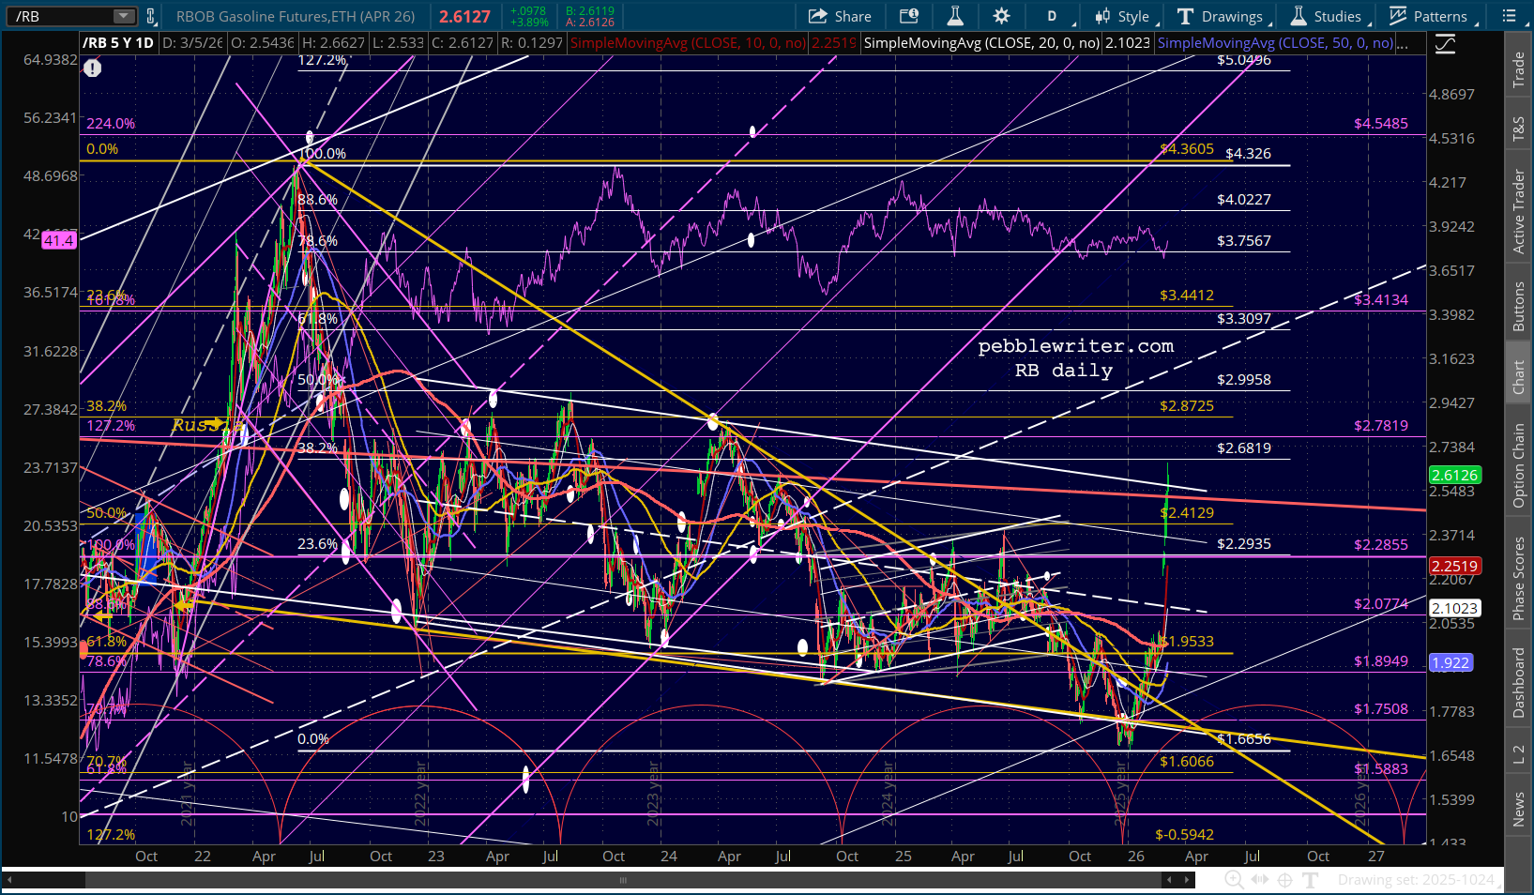Click the $1.9533 yellow level label
Screen dimensions: 1534x895
[1188, 641]
